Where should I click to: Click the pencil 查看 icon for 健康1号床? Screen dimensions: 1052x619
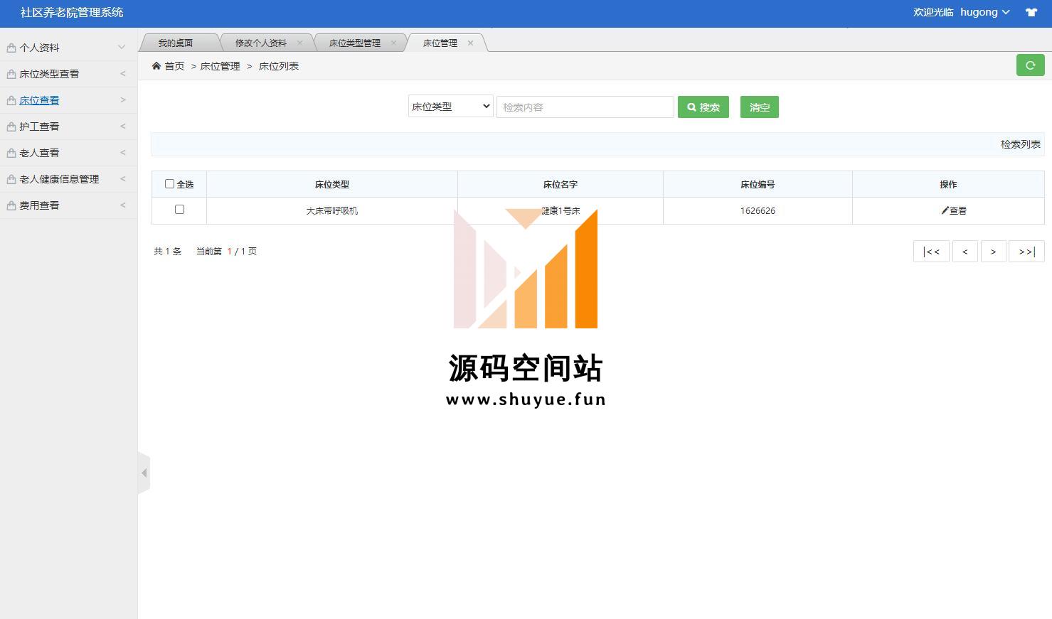945,210
